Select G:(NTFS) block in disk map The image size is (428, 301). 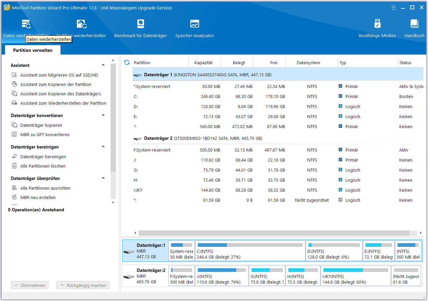tap(267, 276)
